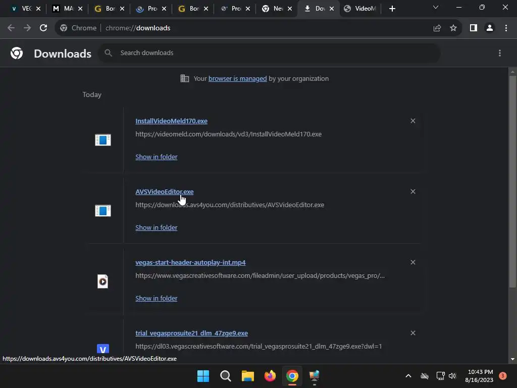The width and height of the screenshot is (517, 388).
Task: Open the notification badge in system tray
Action: click(503, 376)
